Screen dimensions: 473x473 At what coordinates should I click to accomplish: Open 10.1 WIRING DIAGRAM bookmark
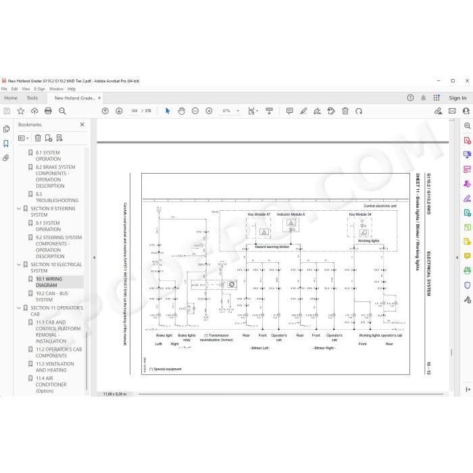(49, 282)
